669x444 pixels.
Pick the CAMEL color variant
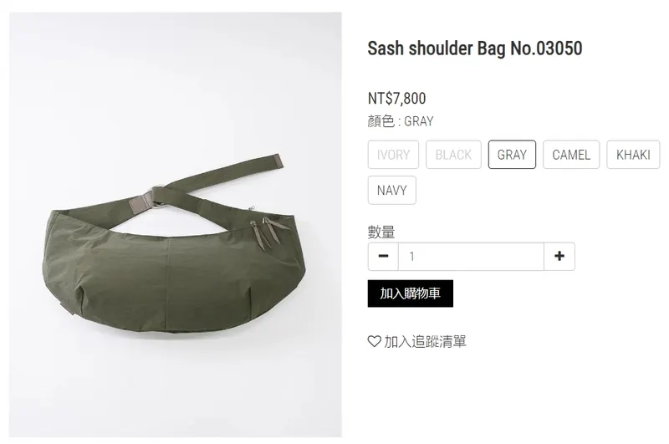click(x=571, y=155)
